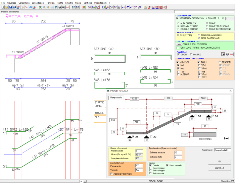Viewport: 235px width, 183px height.
Task: Open the Carpenterie menu
Action: [23, 2]
